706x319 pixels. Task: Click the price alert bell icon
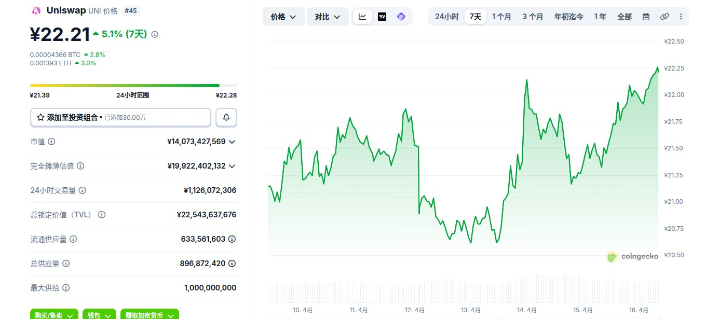click(226, 117)
